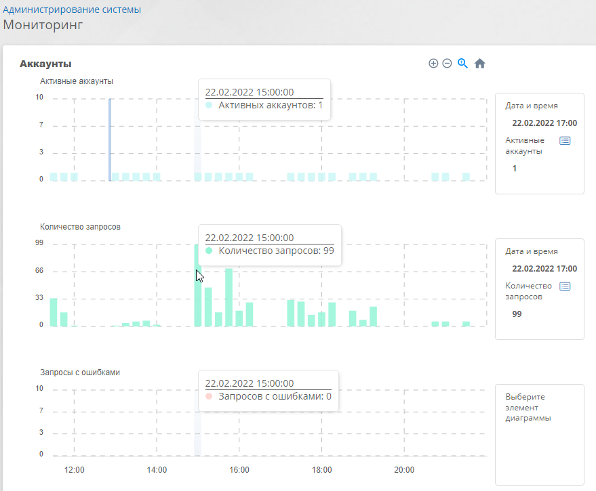Open the list icon beside Активные аккаунты
The width and height of the screenshot is (596, 491).
coord(565,141)
